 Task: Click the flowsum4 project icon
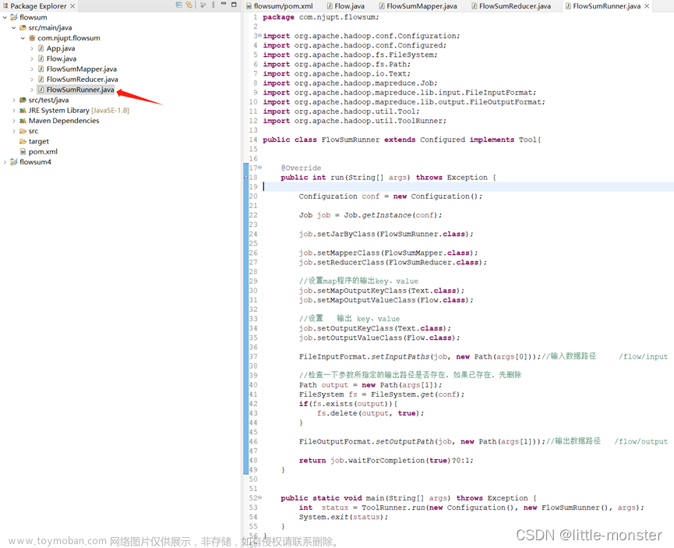coord(14,161)
